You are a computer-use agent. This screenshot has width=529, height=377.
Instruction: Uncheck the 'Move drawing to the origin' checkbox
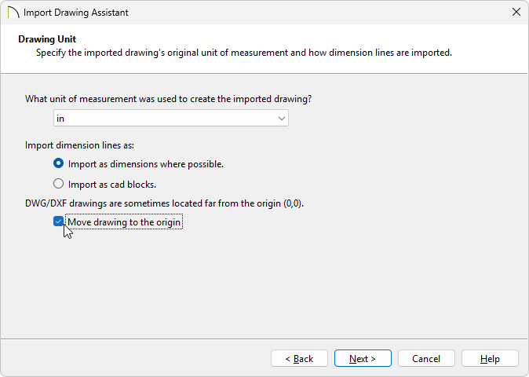click(x=59, y=222)
